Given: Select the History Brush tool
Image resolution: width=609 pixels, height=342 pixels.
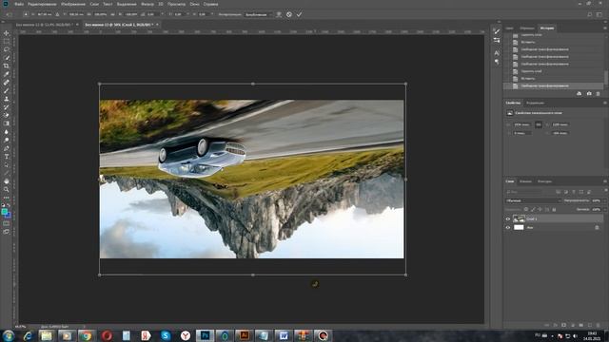Looking at the screenshot, I should coord(7,107).
